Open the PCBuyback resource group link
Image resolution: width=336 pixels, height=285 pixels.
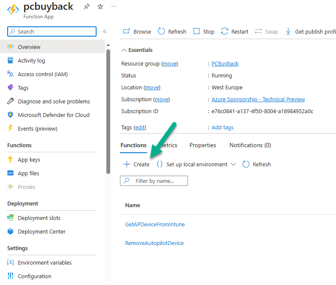point(225,64)
